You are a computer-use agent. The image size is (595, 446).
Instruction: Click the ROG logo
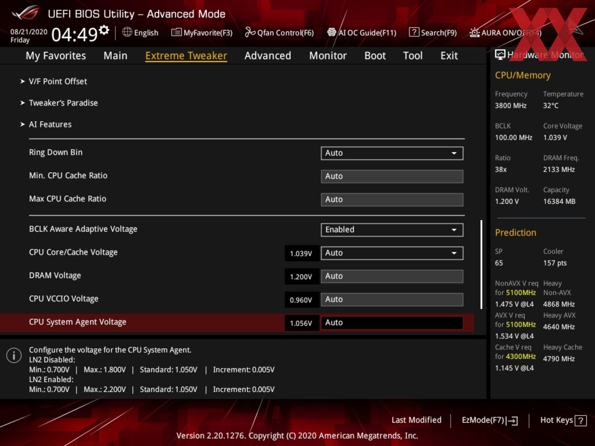coord(25,13)
